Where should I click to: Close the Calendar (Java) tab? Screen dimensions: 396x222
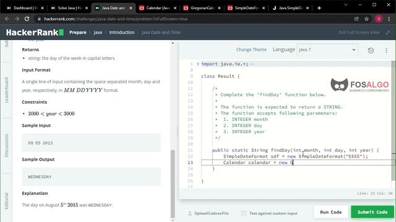[x=175, y=8]
